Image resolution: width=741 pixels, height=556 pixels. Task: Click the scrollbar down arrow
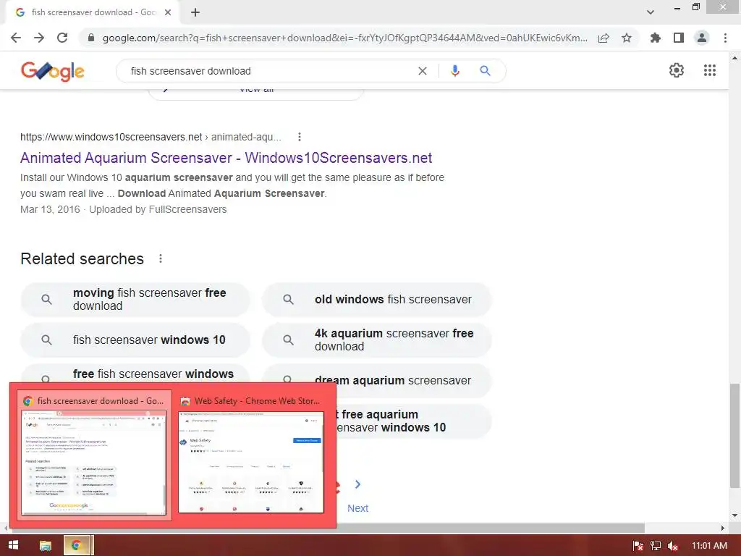734,515
